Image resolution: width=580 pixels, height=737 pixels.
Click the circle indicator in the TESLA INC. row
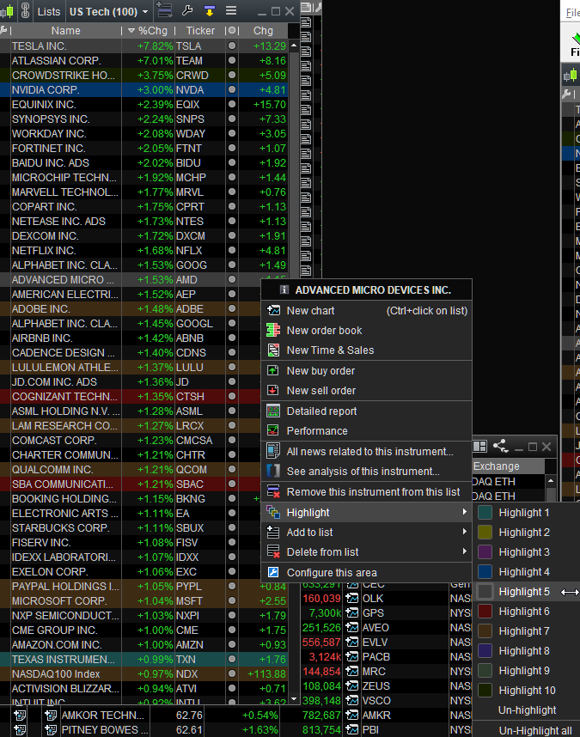pos(232,46)
